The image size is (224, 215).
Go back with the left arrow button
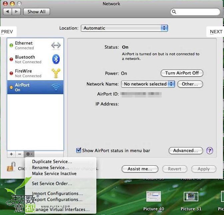click(x=7, y=11)
